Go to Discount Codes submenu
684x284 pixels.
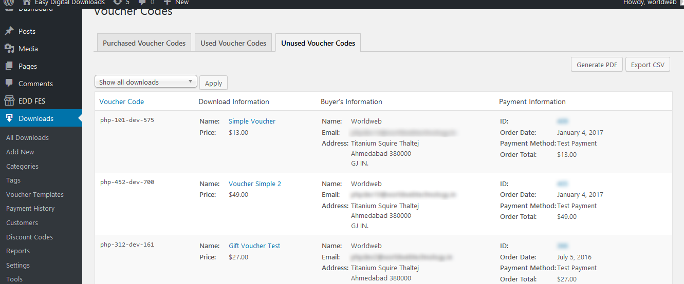click(29, 237)
